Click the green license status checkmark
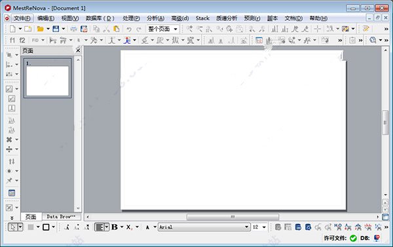 (353, 238)
